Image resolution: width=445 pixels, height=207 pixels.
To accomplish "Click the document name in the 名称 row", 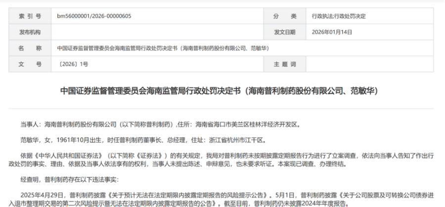I will 163,48.
